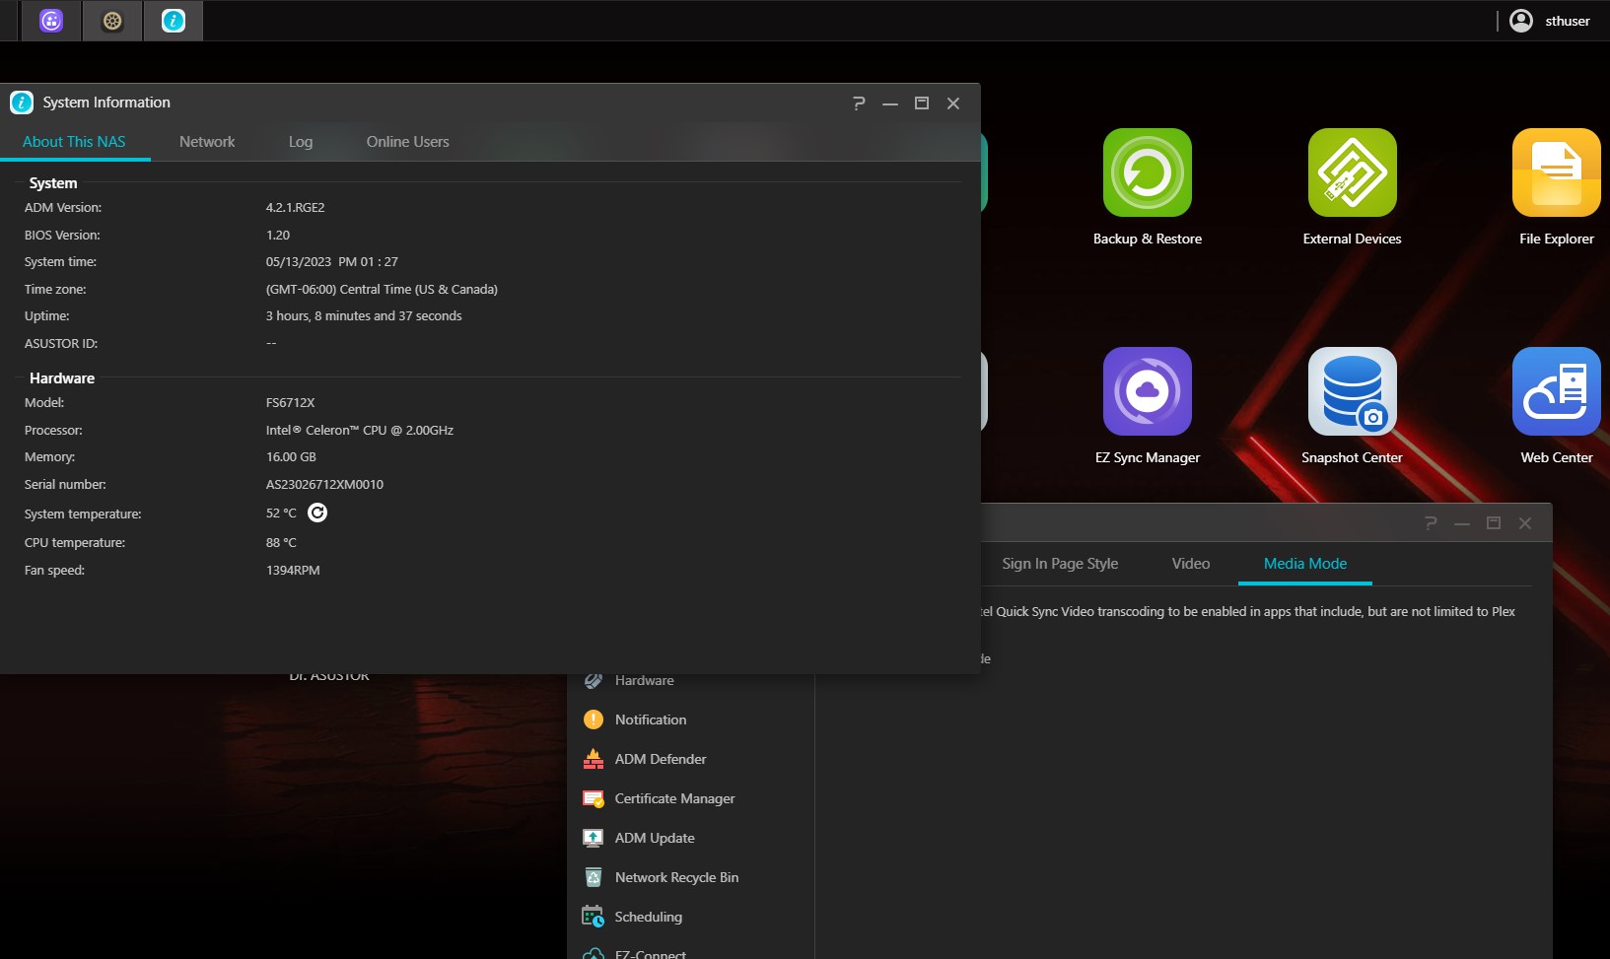Switch to the Video tab
The height and width of the screenshot is (959, 1610).
(1190, 564)
